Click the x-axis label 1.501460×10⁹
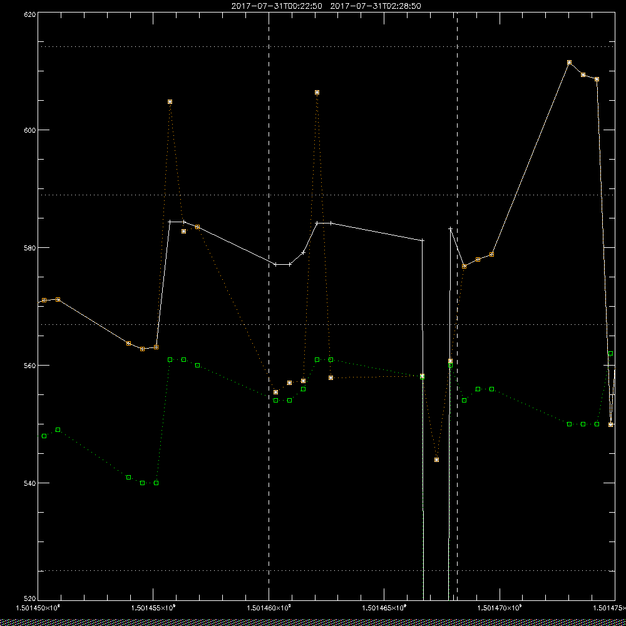This screenshot has width=626, height=626. pos(269,608)
